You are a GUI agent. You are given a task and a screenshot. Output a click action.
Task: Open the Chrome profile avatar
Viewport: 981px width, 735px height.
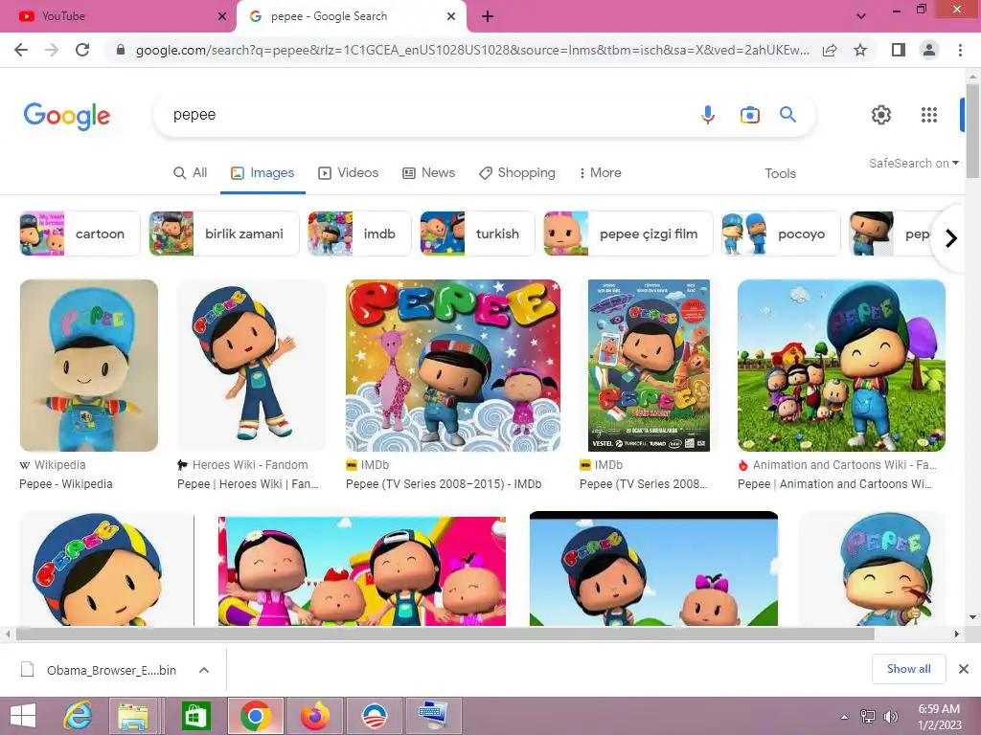click(x=929, y=50)
